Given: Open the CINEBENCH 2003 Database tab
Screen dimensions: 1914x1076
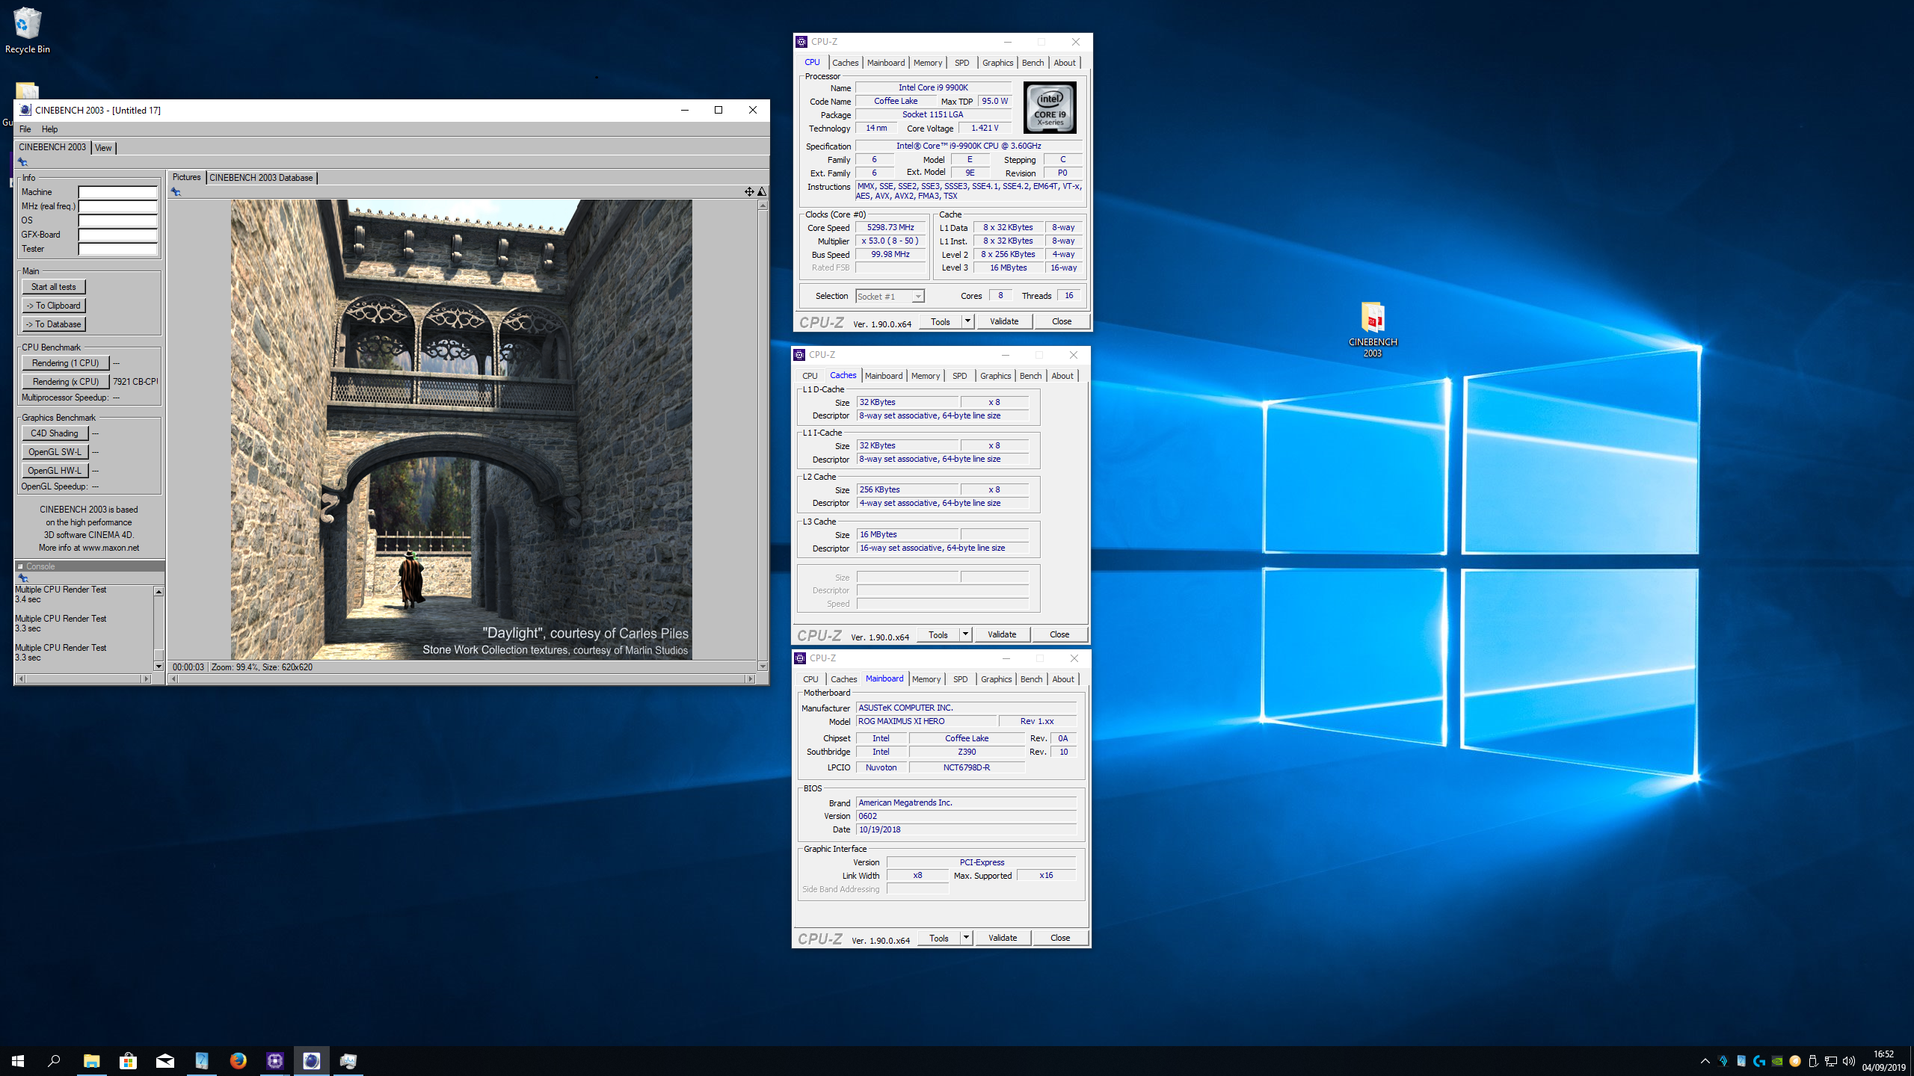Looking at the screenshot, I should pyautogui.click(x=261, y=178).
